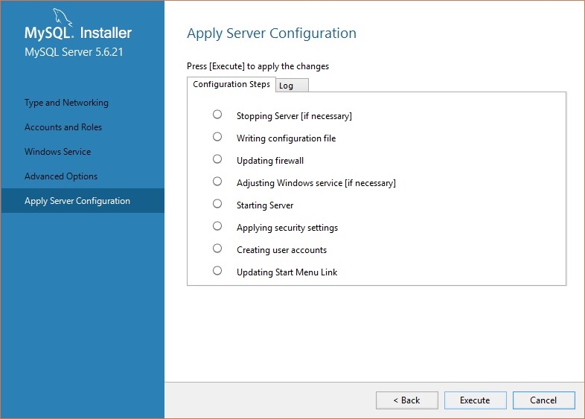585x419 pixels.
Task: Select Apply Server Configuration sidebar item
Action: pyautogui.click(x=83, y=201)
